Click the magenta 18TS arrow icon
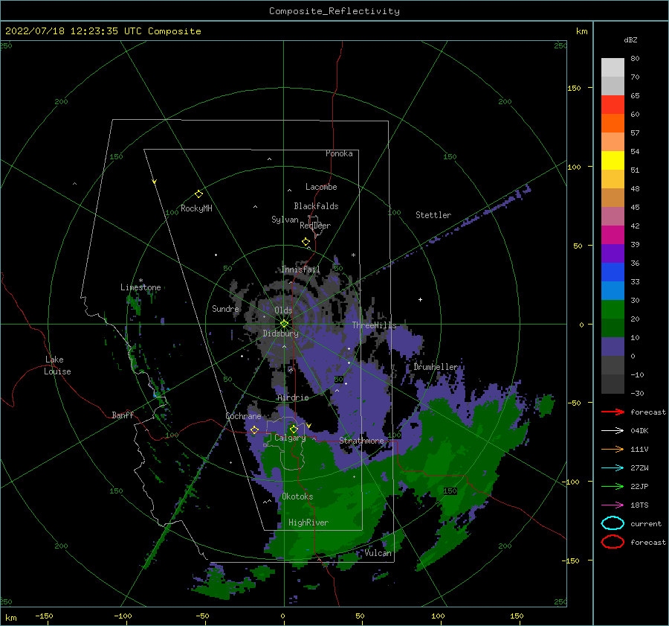Screen dimensions: 669x626 [613, 505]
